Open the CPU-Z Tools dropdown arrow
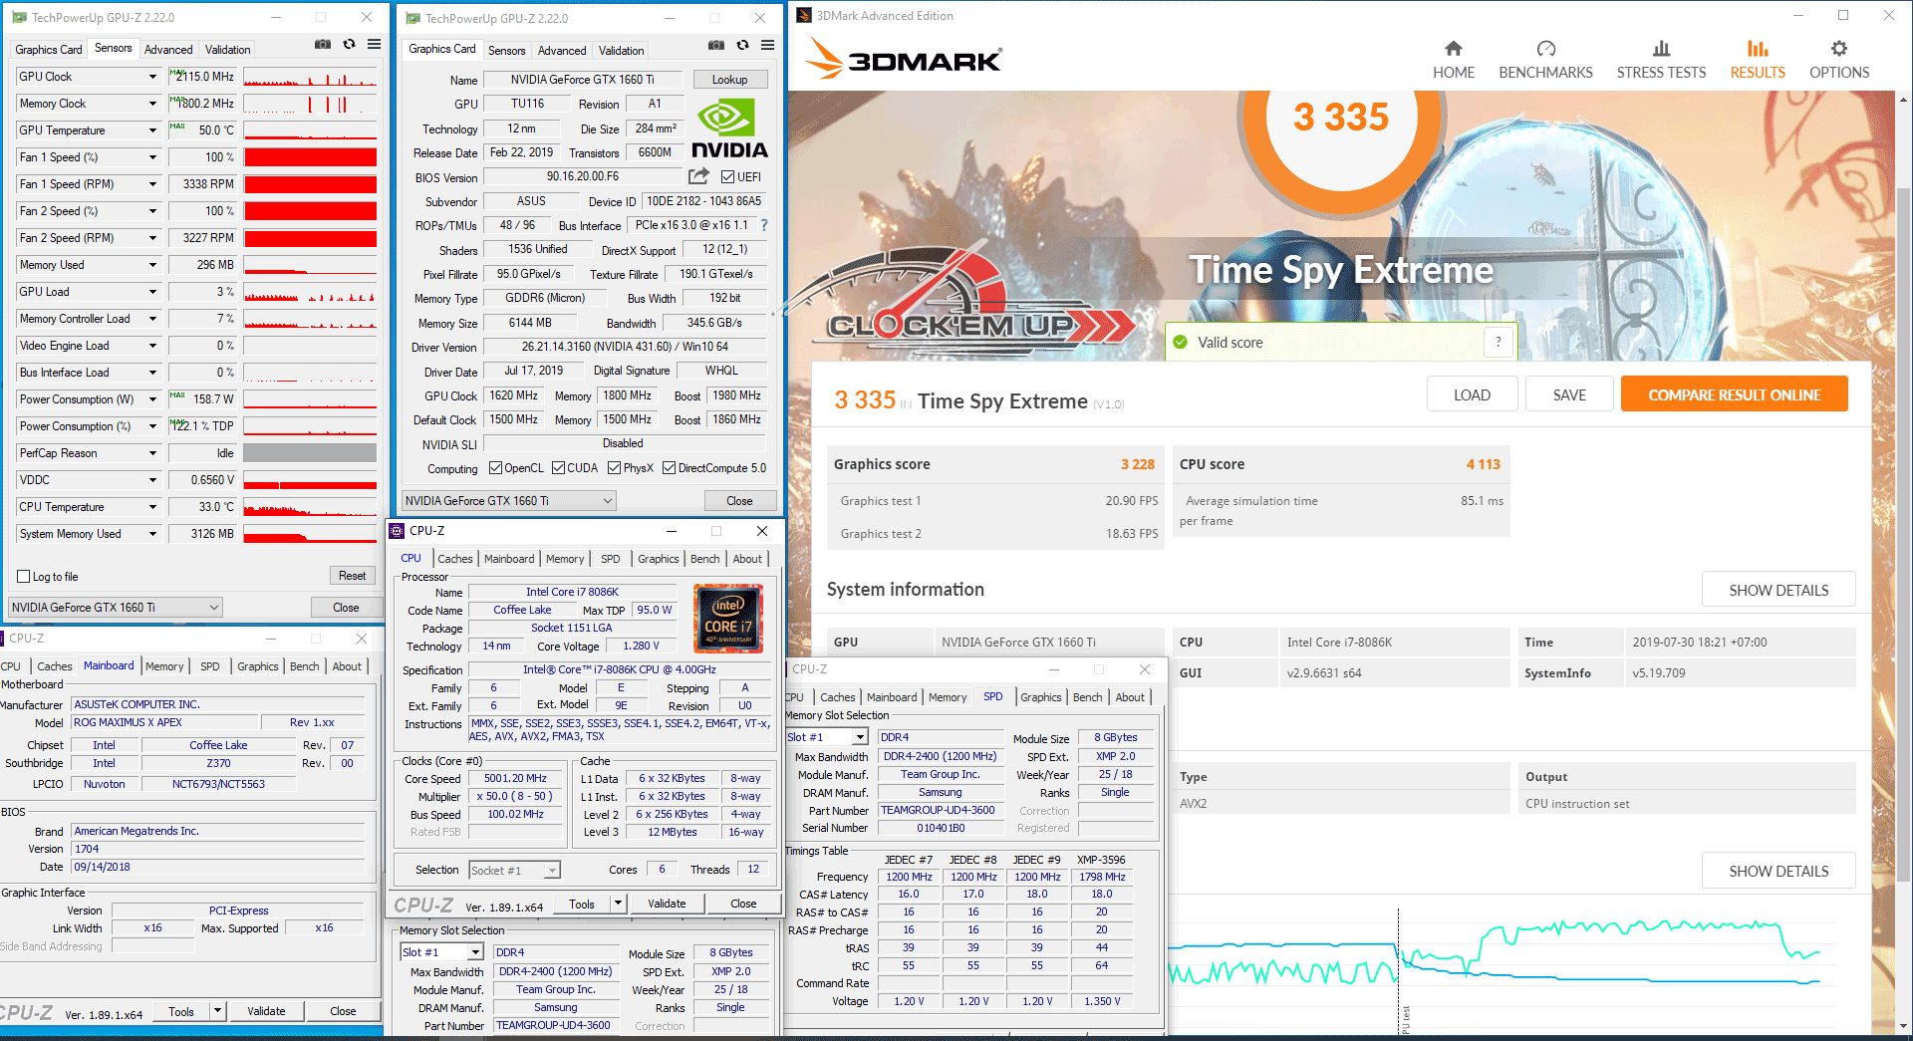The width and height of the screenshot is (1913, 1041). coord(618,904)
